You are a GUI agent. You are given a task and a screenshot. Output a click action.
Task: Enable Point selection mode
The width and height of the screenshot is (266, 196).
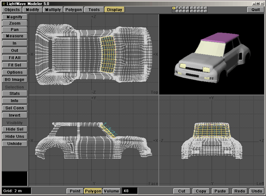pyautogui.click(x=75, y=191)
